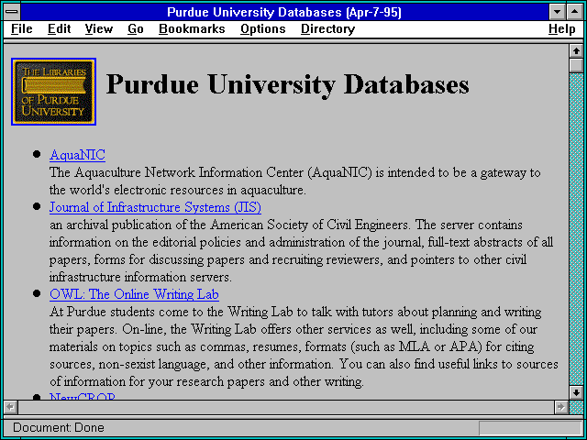The height and width of the screenshot is (440, 587).
Task: Click the progress indicator in status bar
Action: click(530, 428)
